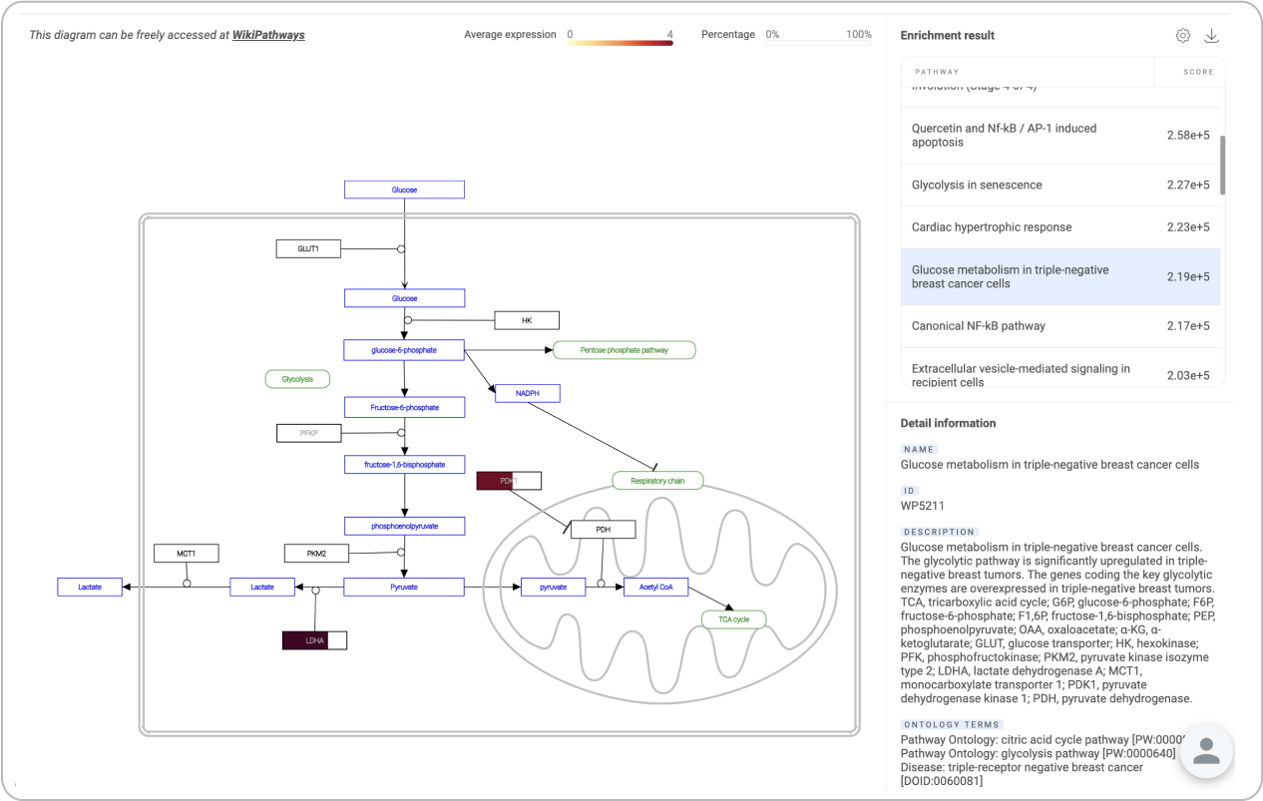
Task: Click the Respiratory chain node
Action: click(x=657, y=481)
